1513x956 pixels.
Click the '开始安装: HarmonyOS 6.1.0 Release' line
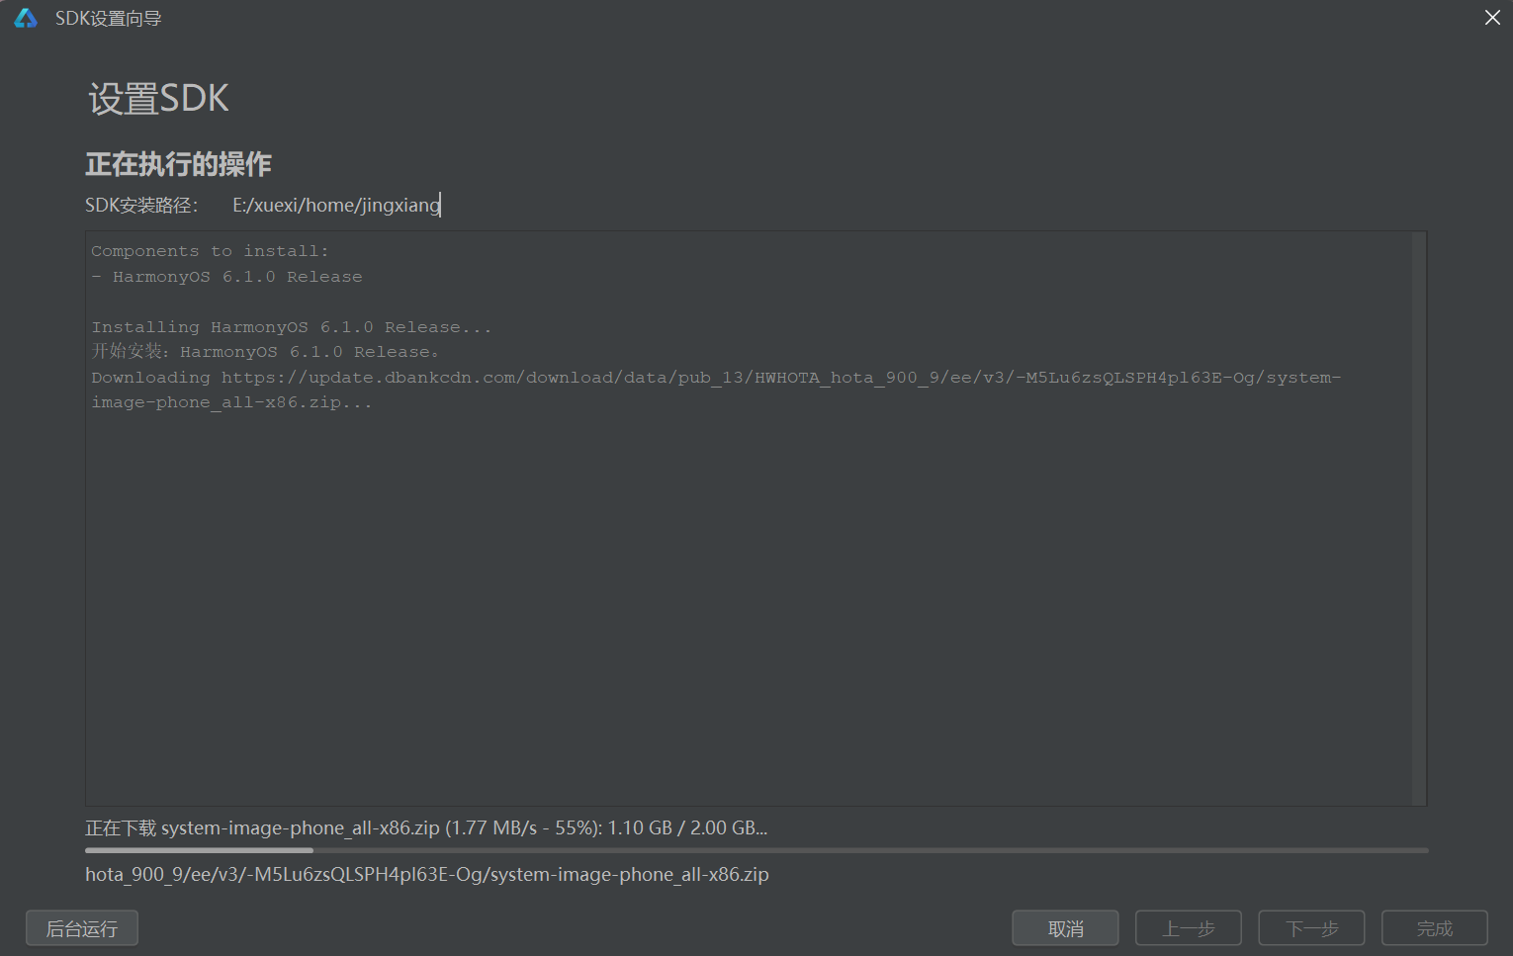click(265, 352)
